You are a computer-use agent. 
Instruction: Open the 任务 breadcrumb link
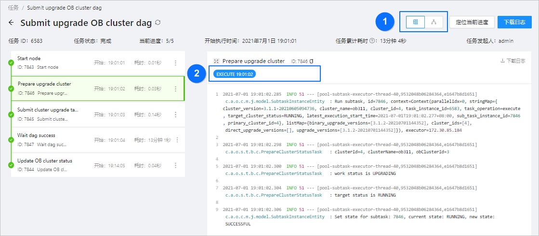13,8
